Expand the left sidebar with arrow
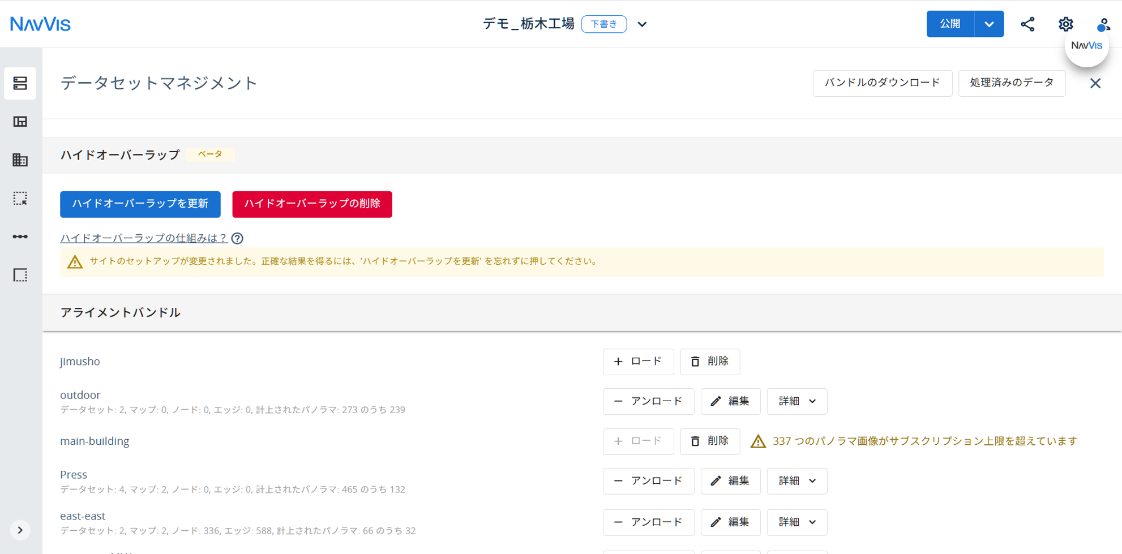 20,530
